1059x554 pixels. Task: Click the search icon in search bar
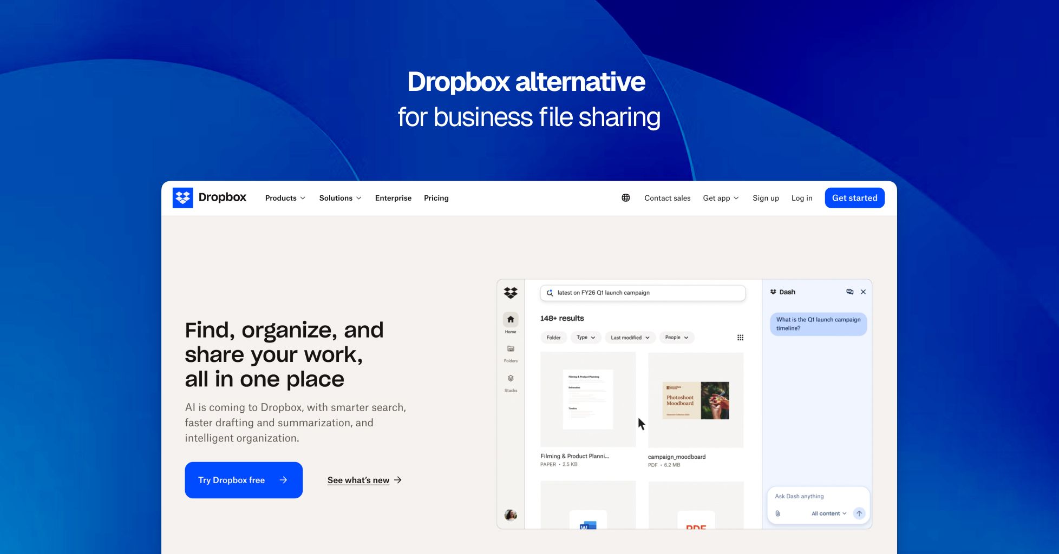point(550,293)
